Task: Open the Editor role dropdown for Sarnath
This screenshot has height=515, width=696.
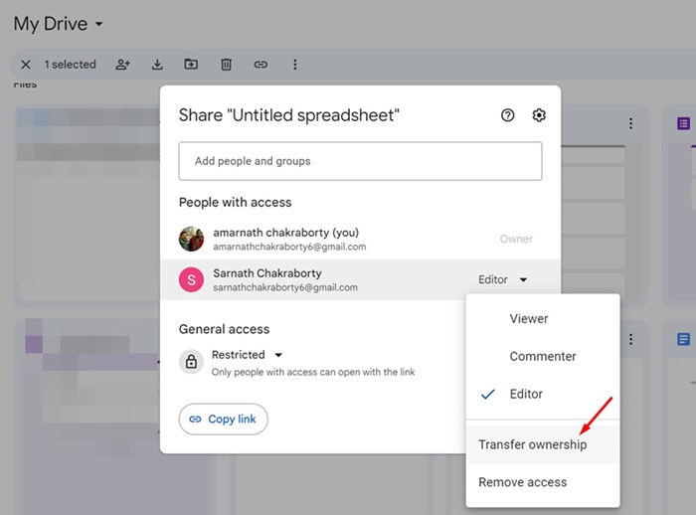Action: pyautogui.click(x=502, y=279)
